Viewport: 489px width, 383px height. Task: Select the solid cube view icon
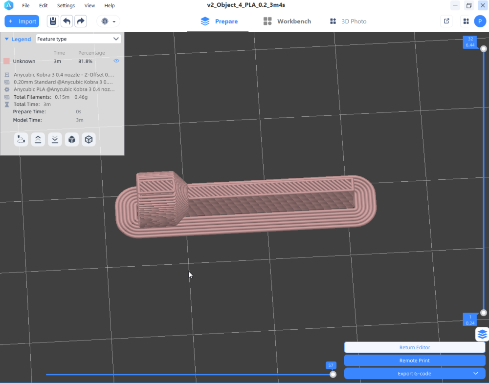tap(72, 139)
